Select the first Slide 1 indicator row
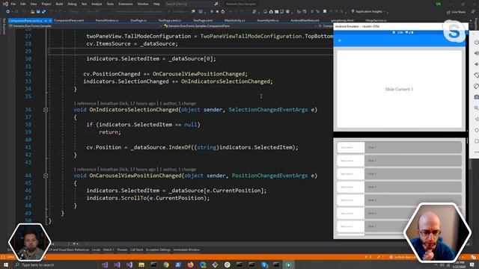This screenshot has height=269, width=479. tap(399, 147)
